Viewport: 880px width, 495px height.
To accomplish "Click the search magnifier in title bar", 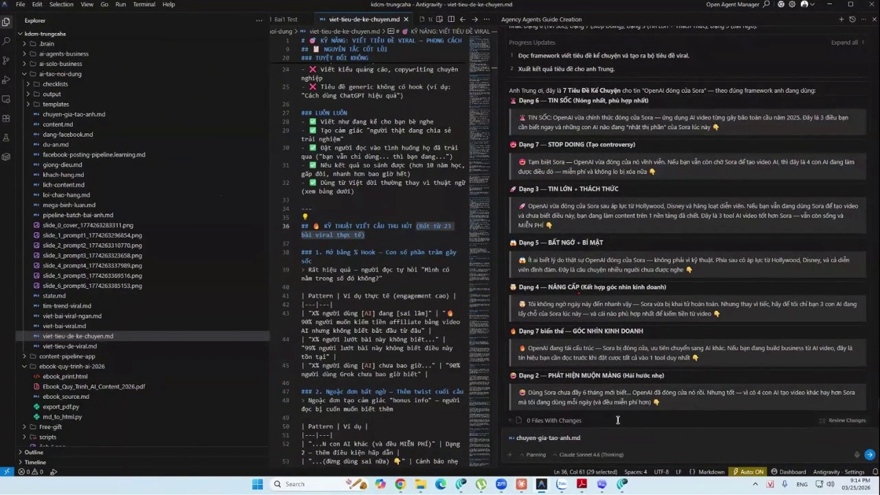I will click(767, 4).
